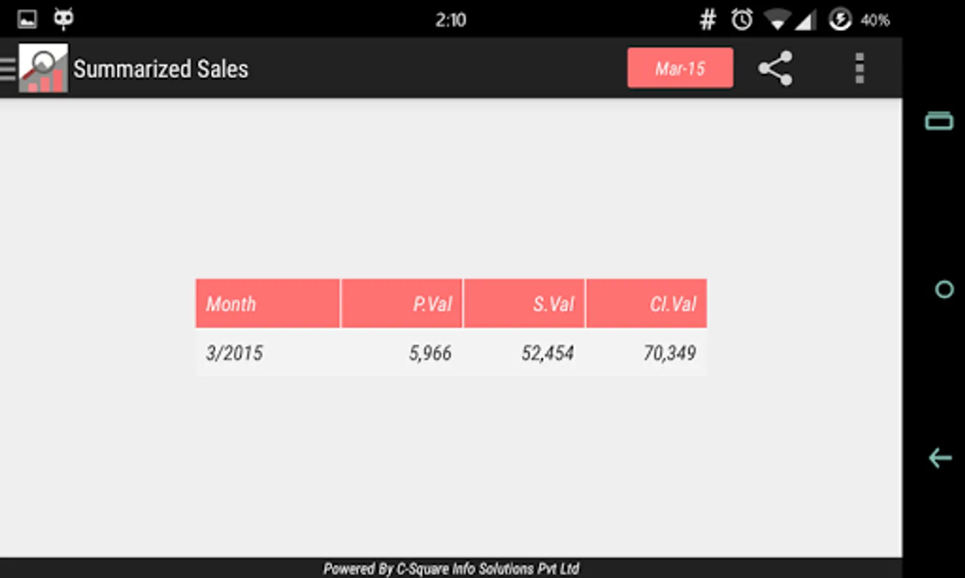This screenshot has height=578, width=965.
Task: Open the Mar-15 month selector
Action: [x=680, y=68]
